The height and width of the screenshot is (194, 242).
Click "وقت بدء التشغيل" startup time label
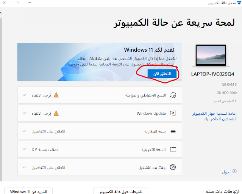click(152, 167)
